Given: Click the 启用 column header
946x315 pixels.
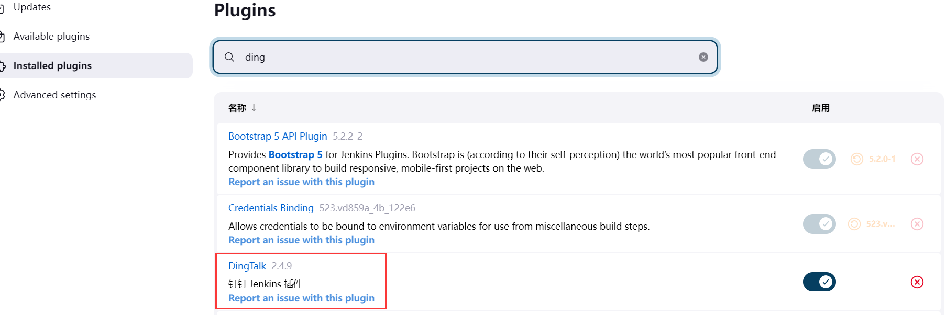Looking at the screenshot, I should [x=820, y=108].
